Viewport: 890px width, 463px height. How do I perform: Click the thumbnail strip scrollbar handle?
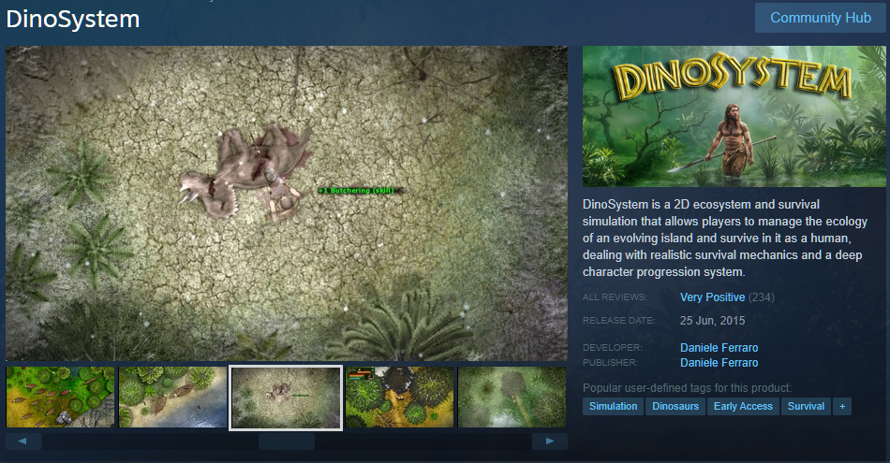[287, 441]
